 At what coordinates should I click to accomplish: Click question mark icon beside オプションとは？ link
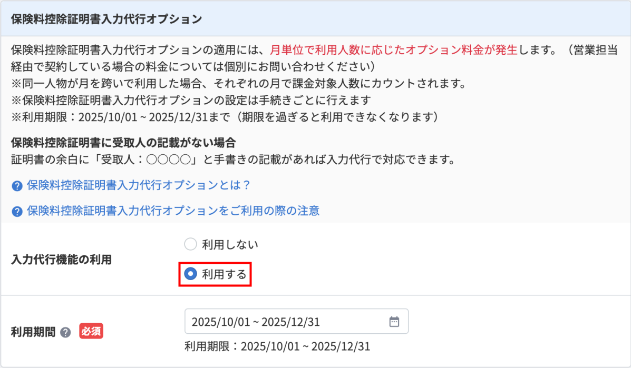point(17,186)
